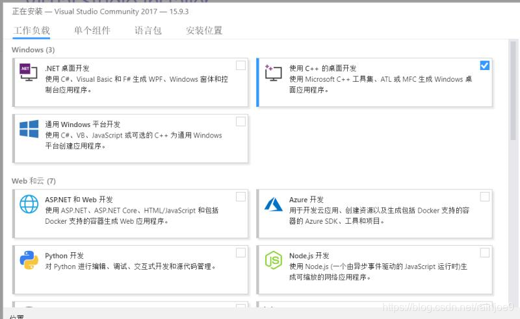The image size is (520, 319).
Task: Click the Windows (3) section heading
Action: [33, 50]
